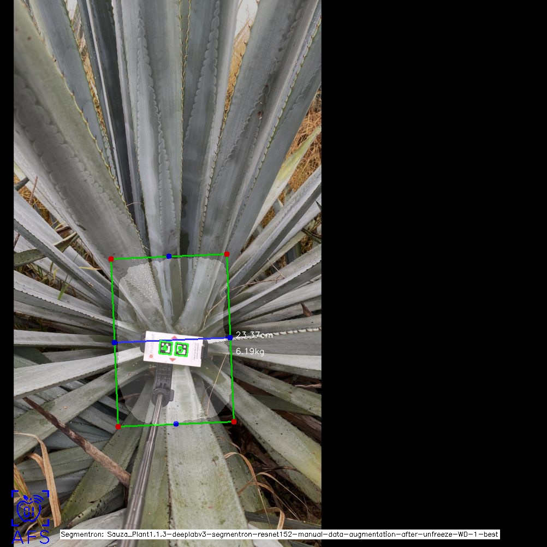Click the blue midpoint on the bottom edge of the box

(x=176, y=424)
